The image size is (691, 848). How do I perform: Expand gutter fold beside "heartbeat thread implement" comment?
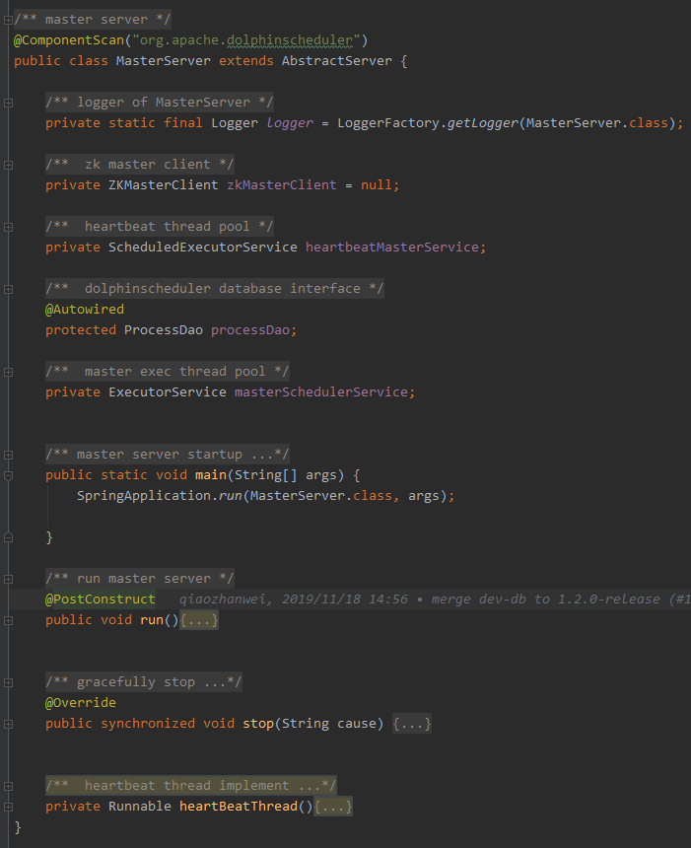(x=8, y=786)
